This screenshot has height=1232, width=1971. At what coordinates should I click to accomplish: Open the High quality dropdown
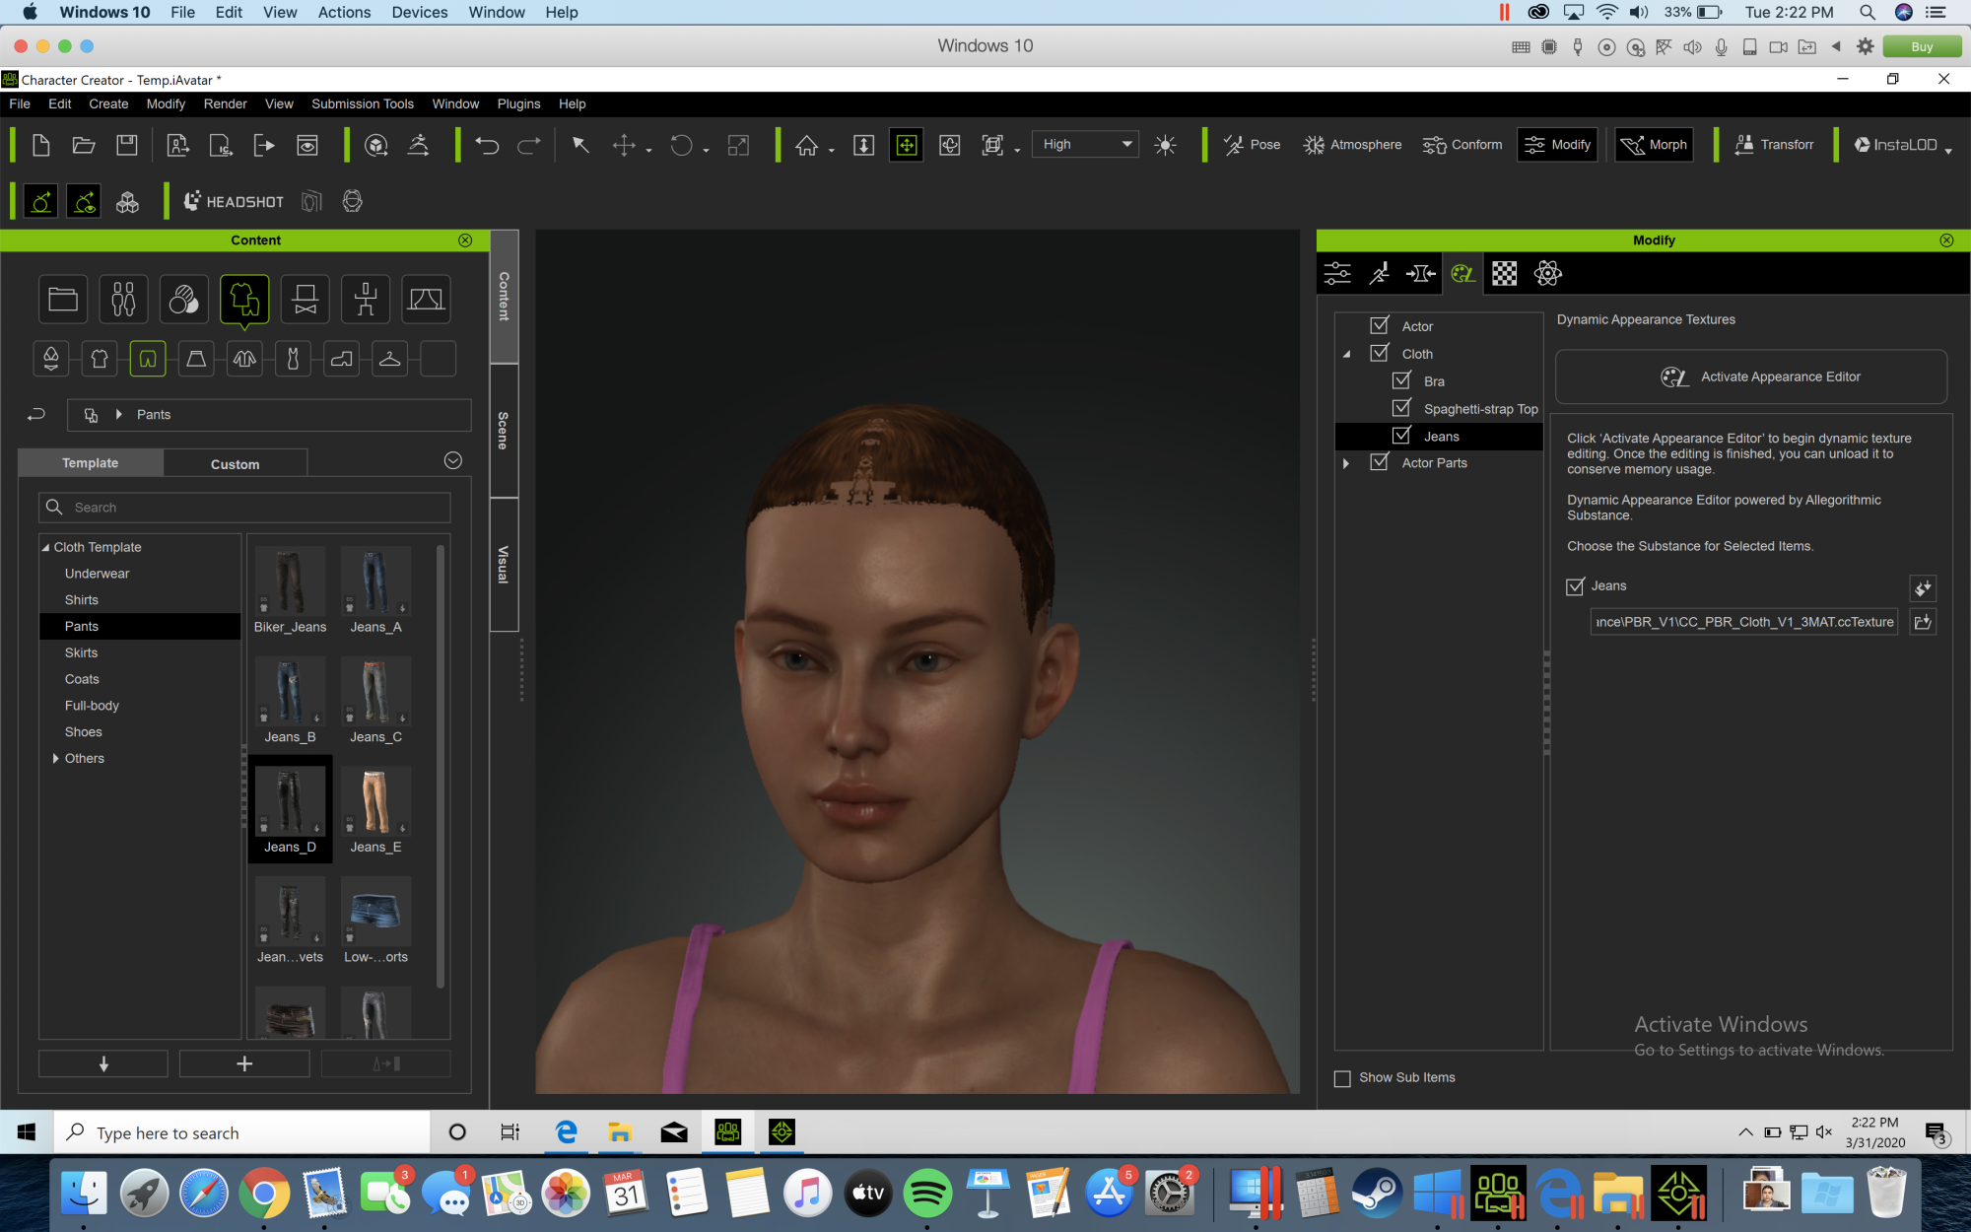pyautogui.click(x=1085, y=144)
